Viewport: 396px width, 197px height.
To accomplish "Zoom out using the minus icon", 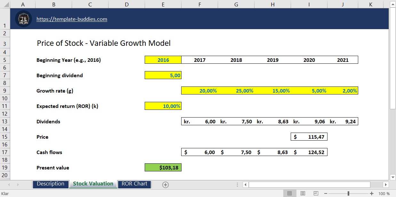I will 326,193.
